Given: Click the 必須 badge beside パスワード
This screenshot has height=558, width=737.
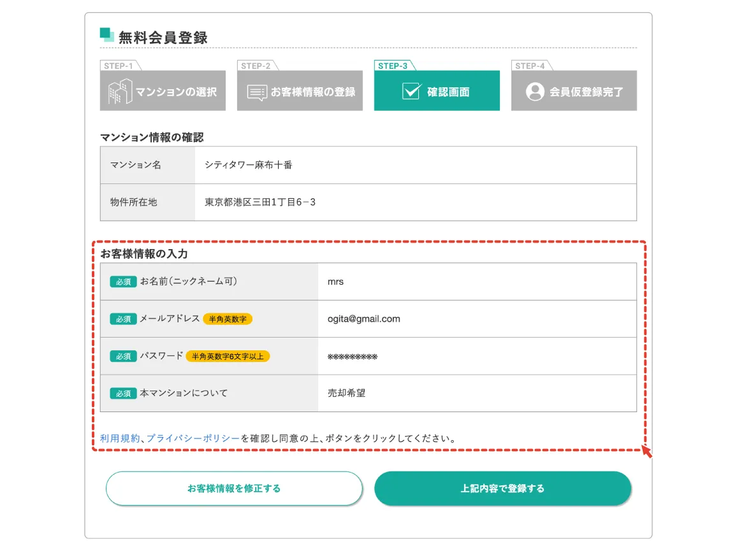Looking at the screenshot, I should 123,356.
